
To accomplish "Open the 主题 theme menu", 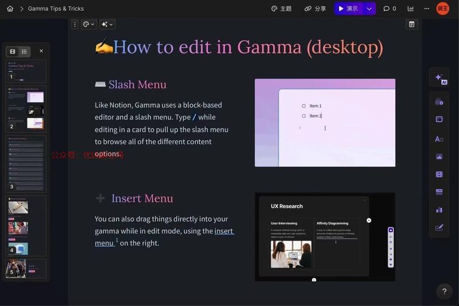I will (281, 9).
